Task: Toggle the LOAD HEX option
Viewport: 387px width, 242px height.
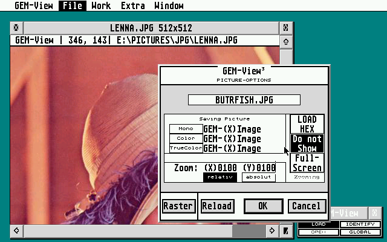Action: (307, 124)
